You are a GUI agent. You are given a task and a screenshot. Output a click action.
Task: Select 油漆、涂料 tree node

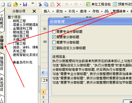coord(25,47)
